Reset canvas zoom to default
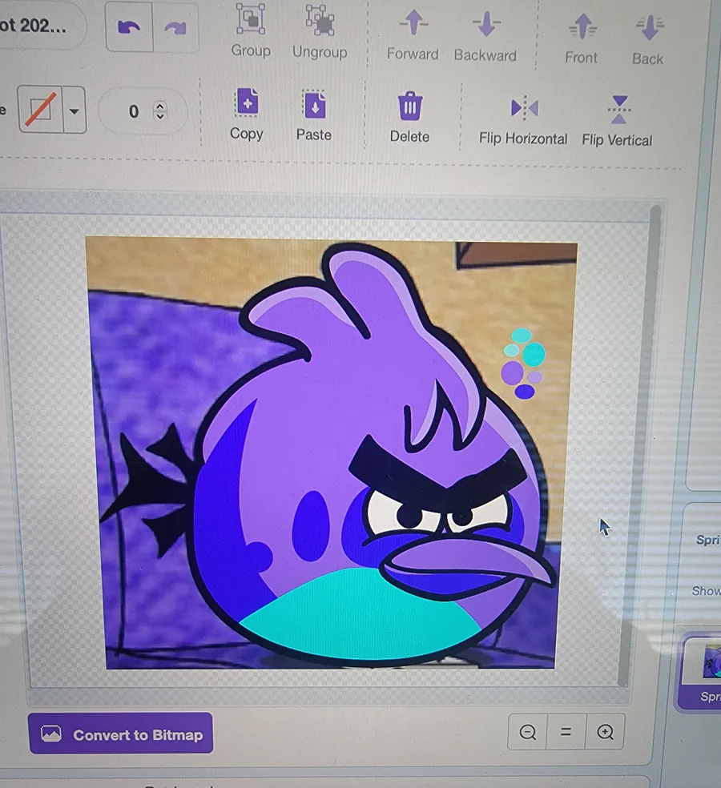The image size is (721, 788). pos(566,732)
